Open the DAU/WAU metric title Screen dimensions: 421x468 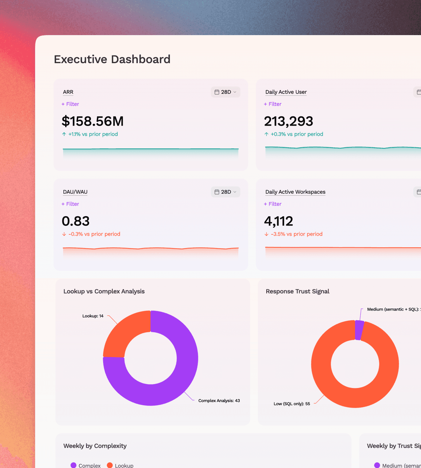pos(75,192)
